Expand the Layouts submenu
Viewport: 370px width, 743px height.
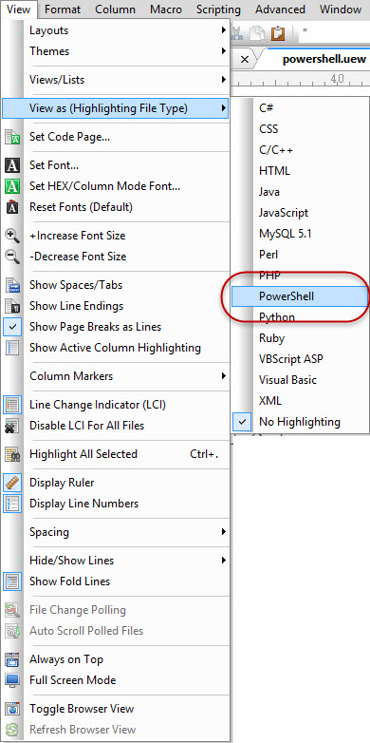tap(116, 30)
